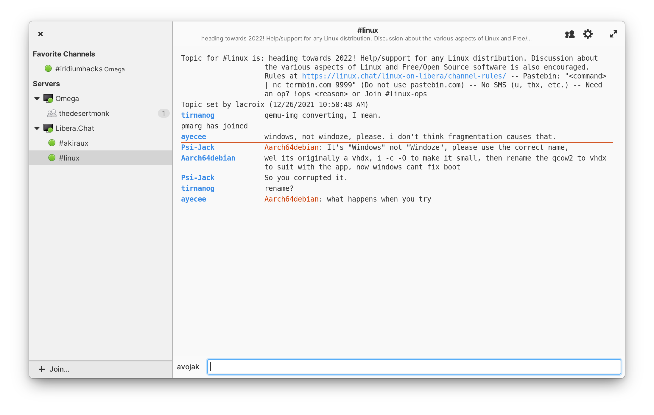Click the Psi-Jack nickname on the "So you corrupted it" message

tap(198, 178)
